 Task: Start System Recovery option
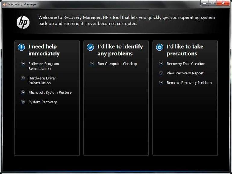pos(42,102)
